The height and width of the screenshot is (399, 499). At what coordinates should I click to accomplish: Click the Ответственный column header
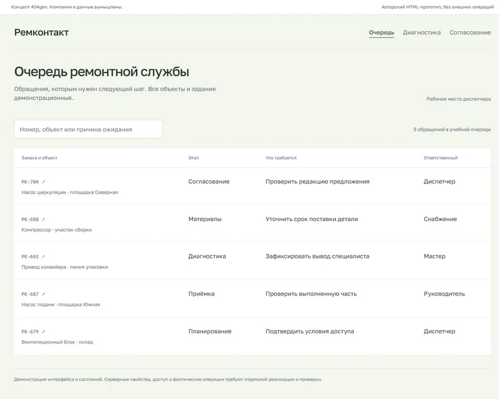click(x=440, y=158)
